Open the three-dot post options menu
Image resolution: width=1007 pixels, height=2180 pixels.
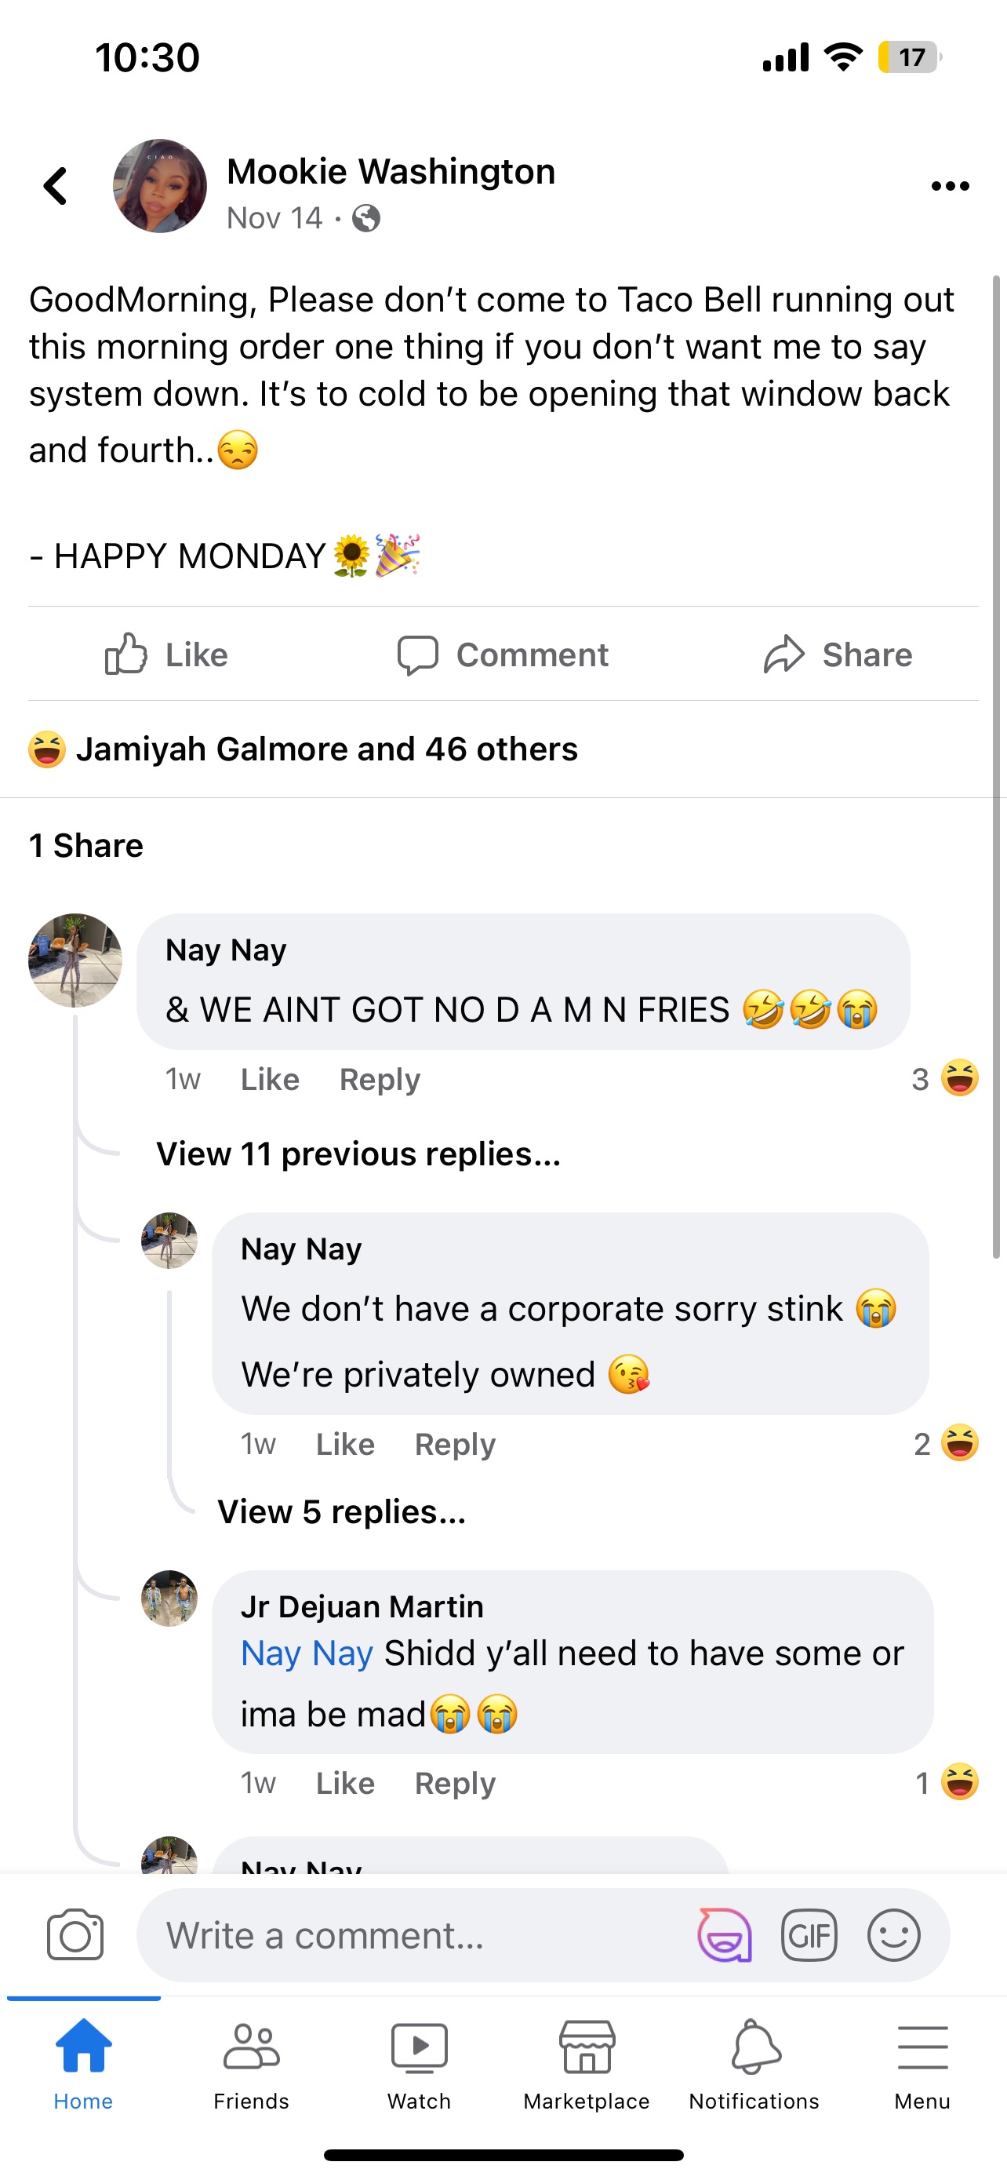point(950,186)
